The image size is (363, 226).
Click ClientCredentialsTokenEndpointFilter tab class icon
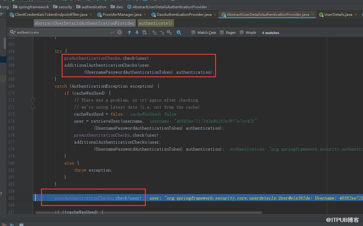(x=11, y=15)
